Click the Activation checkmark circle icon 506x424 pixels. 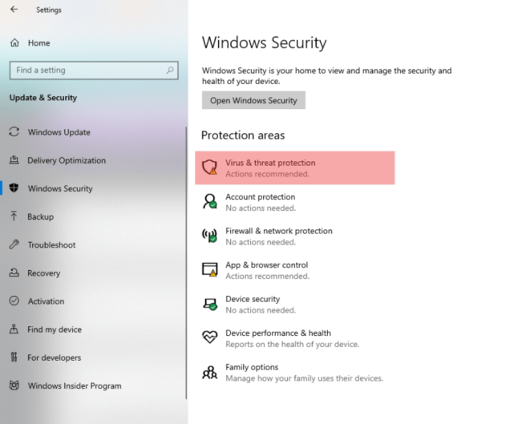coord(14,301)
